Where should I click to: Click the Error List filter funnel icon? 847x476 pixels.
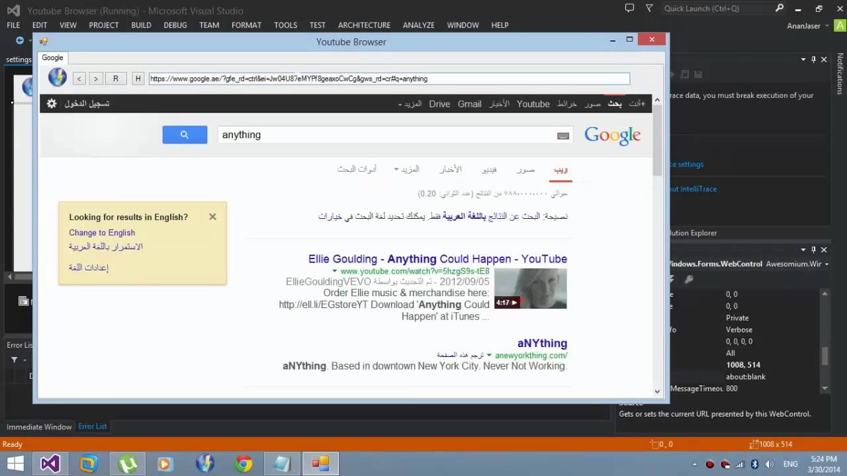click(14, 360)
